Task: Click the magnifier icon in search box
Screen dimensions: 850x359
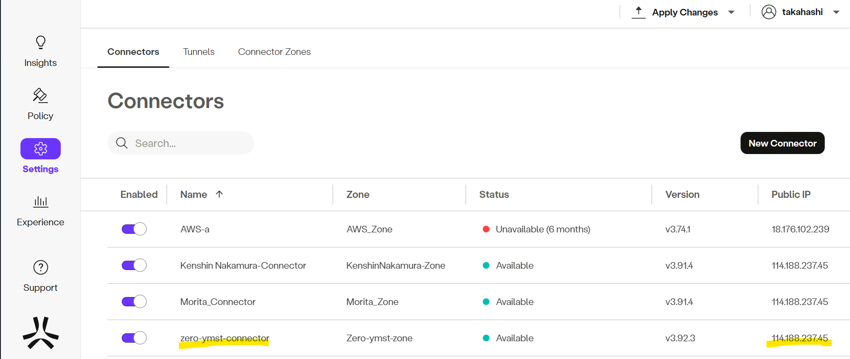Action: pos(121,143)
